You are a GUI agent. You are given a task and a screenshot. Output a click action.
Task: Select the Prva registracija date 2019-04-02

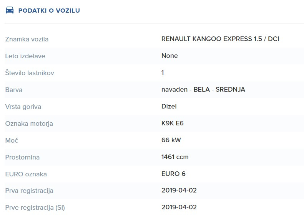click(179, 190)
